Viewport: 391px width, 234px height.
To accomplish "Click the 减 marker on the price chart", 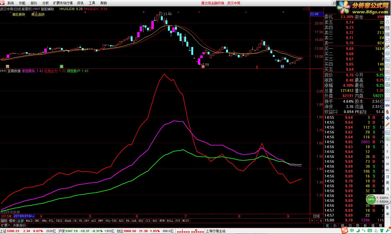I will click(x=61, y=66).
